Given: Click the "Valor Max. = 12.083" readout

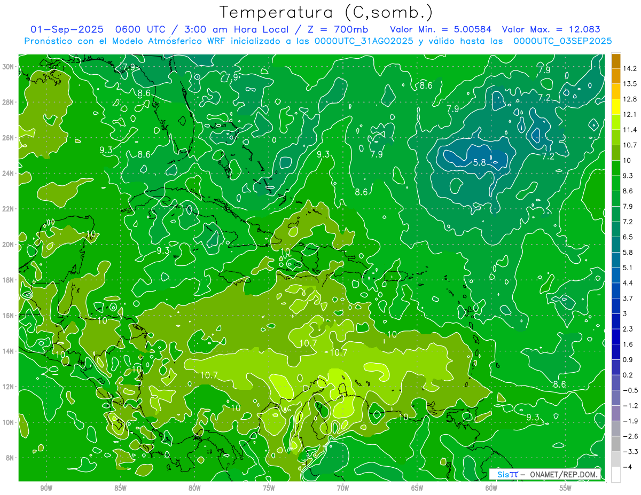Looking at the screenshot, I should click(x=550, y=30).
